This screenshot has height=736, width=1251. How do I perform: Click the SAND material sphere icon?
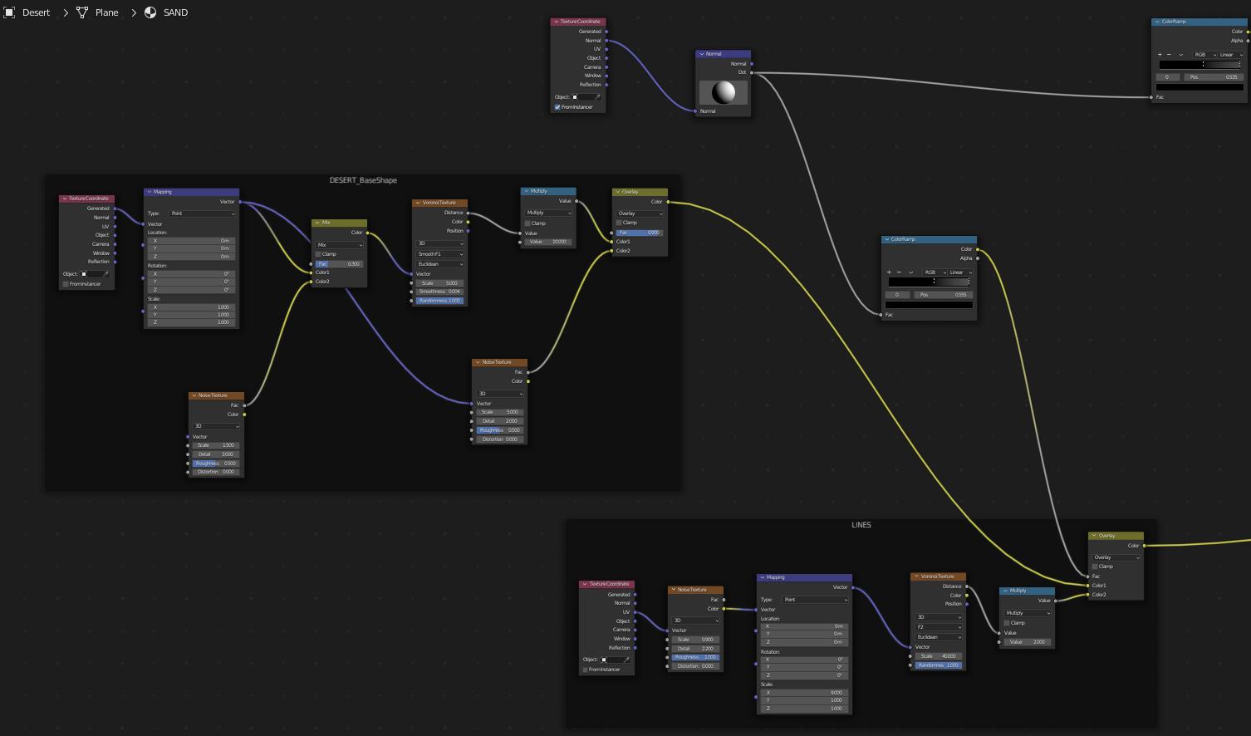[150, 12]
